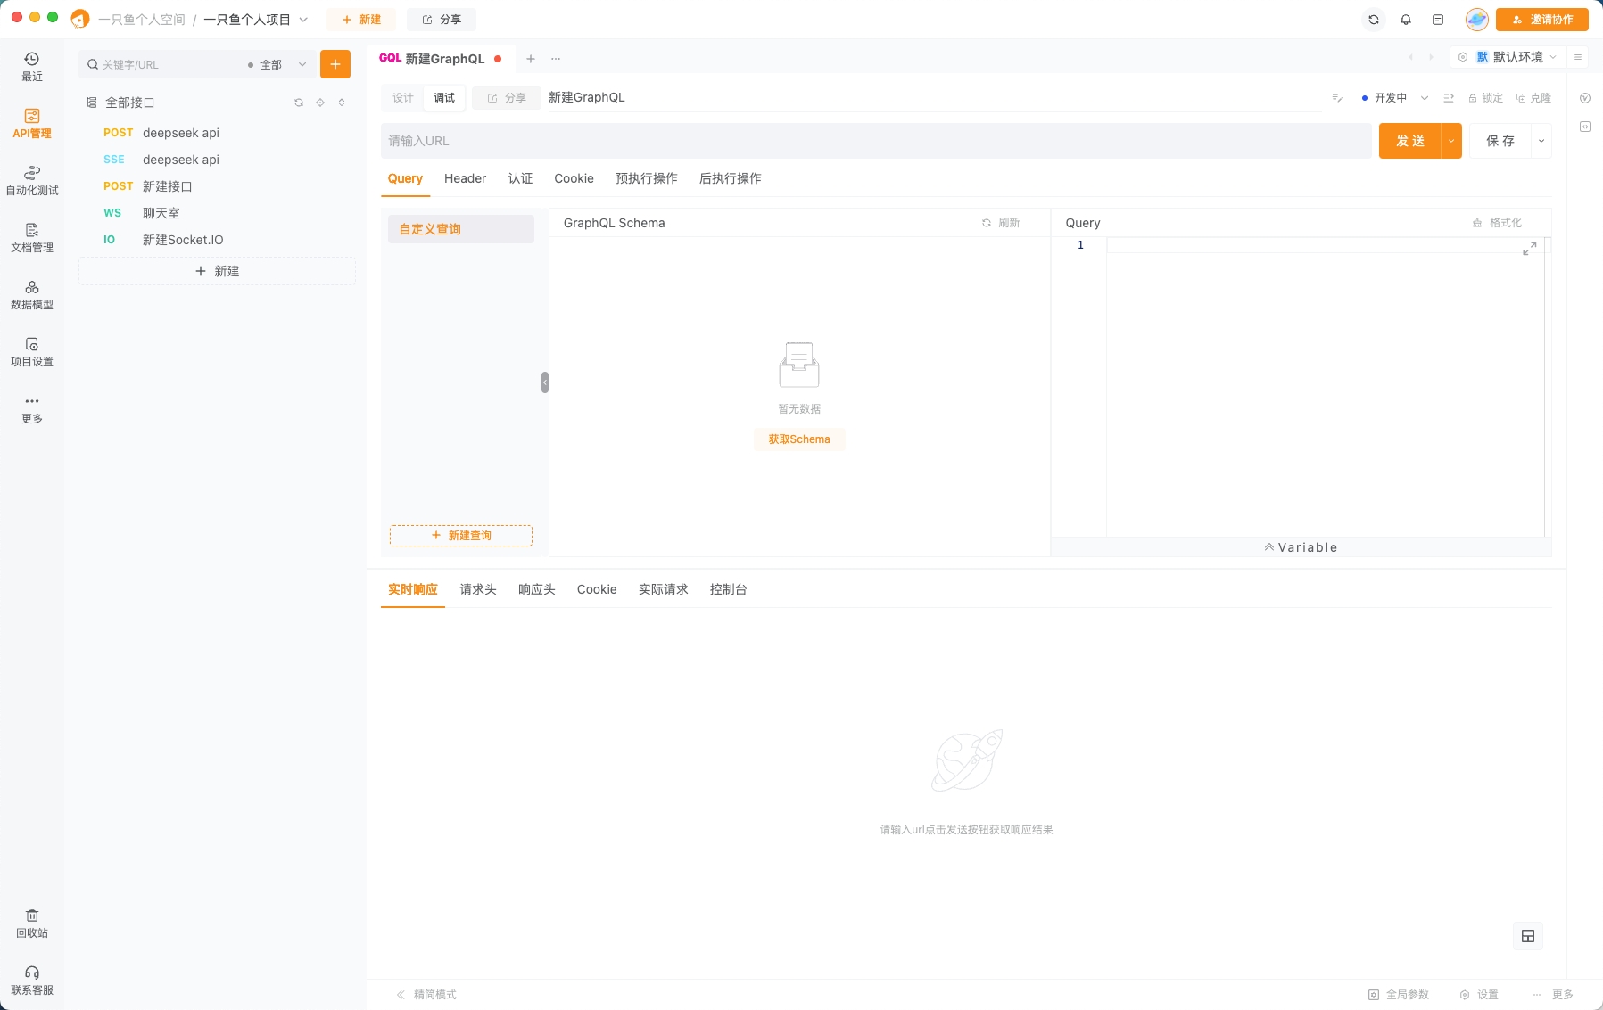The height and width of the screenshot is (1010, 1603).
Task: Click the orange plus button beside search
Action: pyautogui.click(x=335, y=64)
